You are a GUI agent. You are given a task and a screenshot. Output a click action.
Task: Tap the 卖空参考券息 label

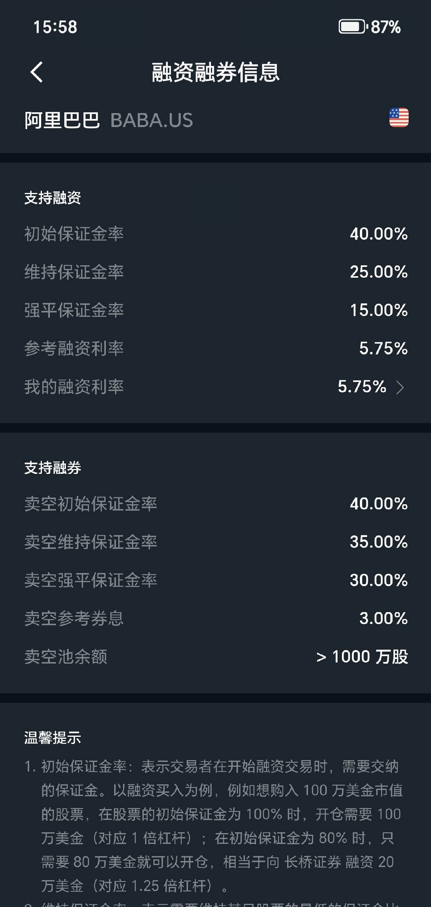coord(74,619)
